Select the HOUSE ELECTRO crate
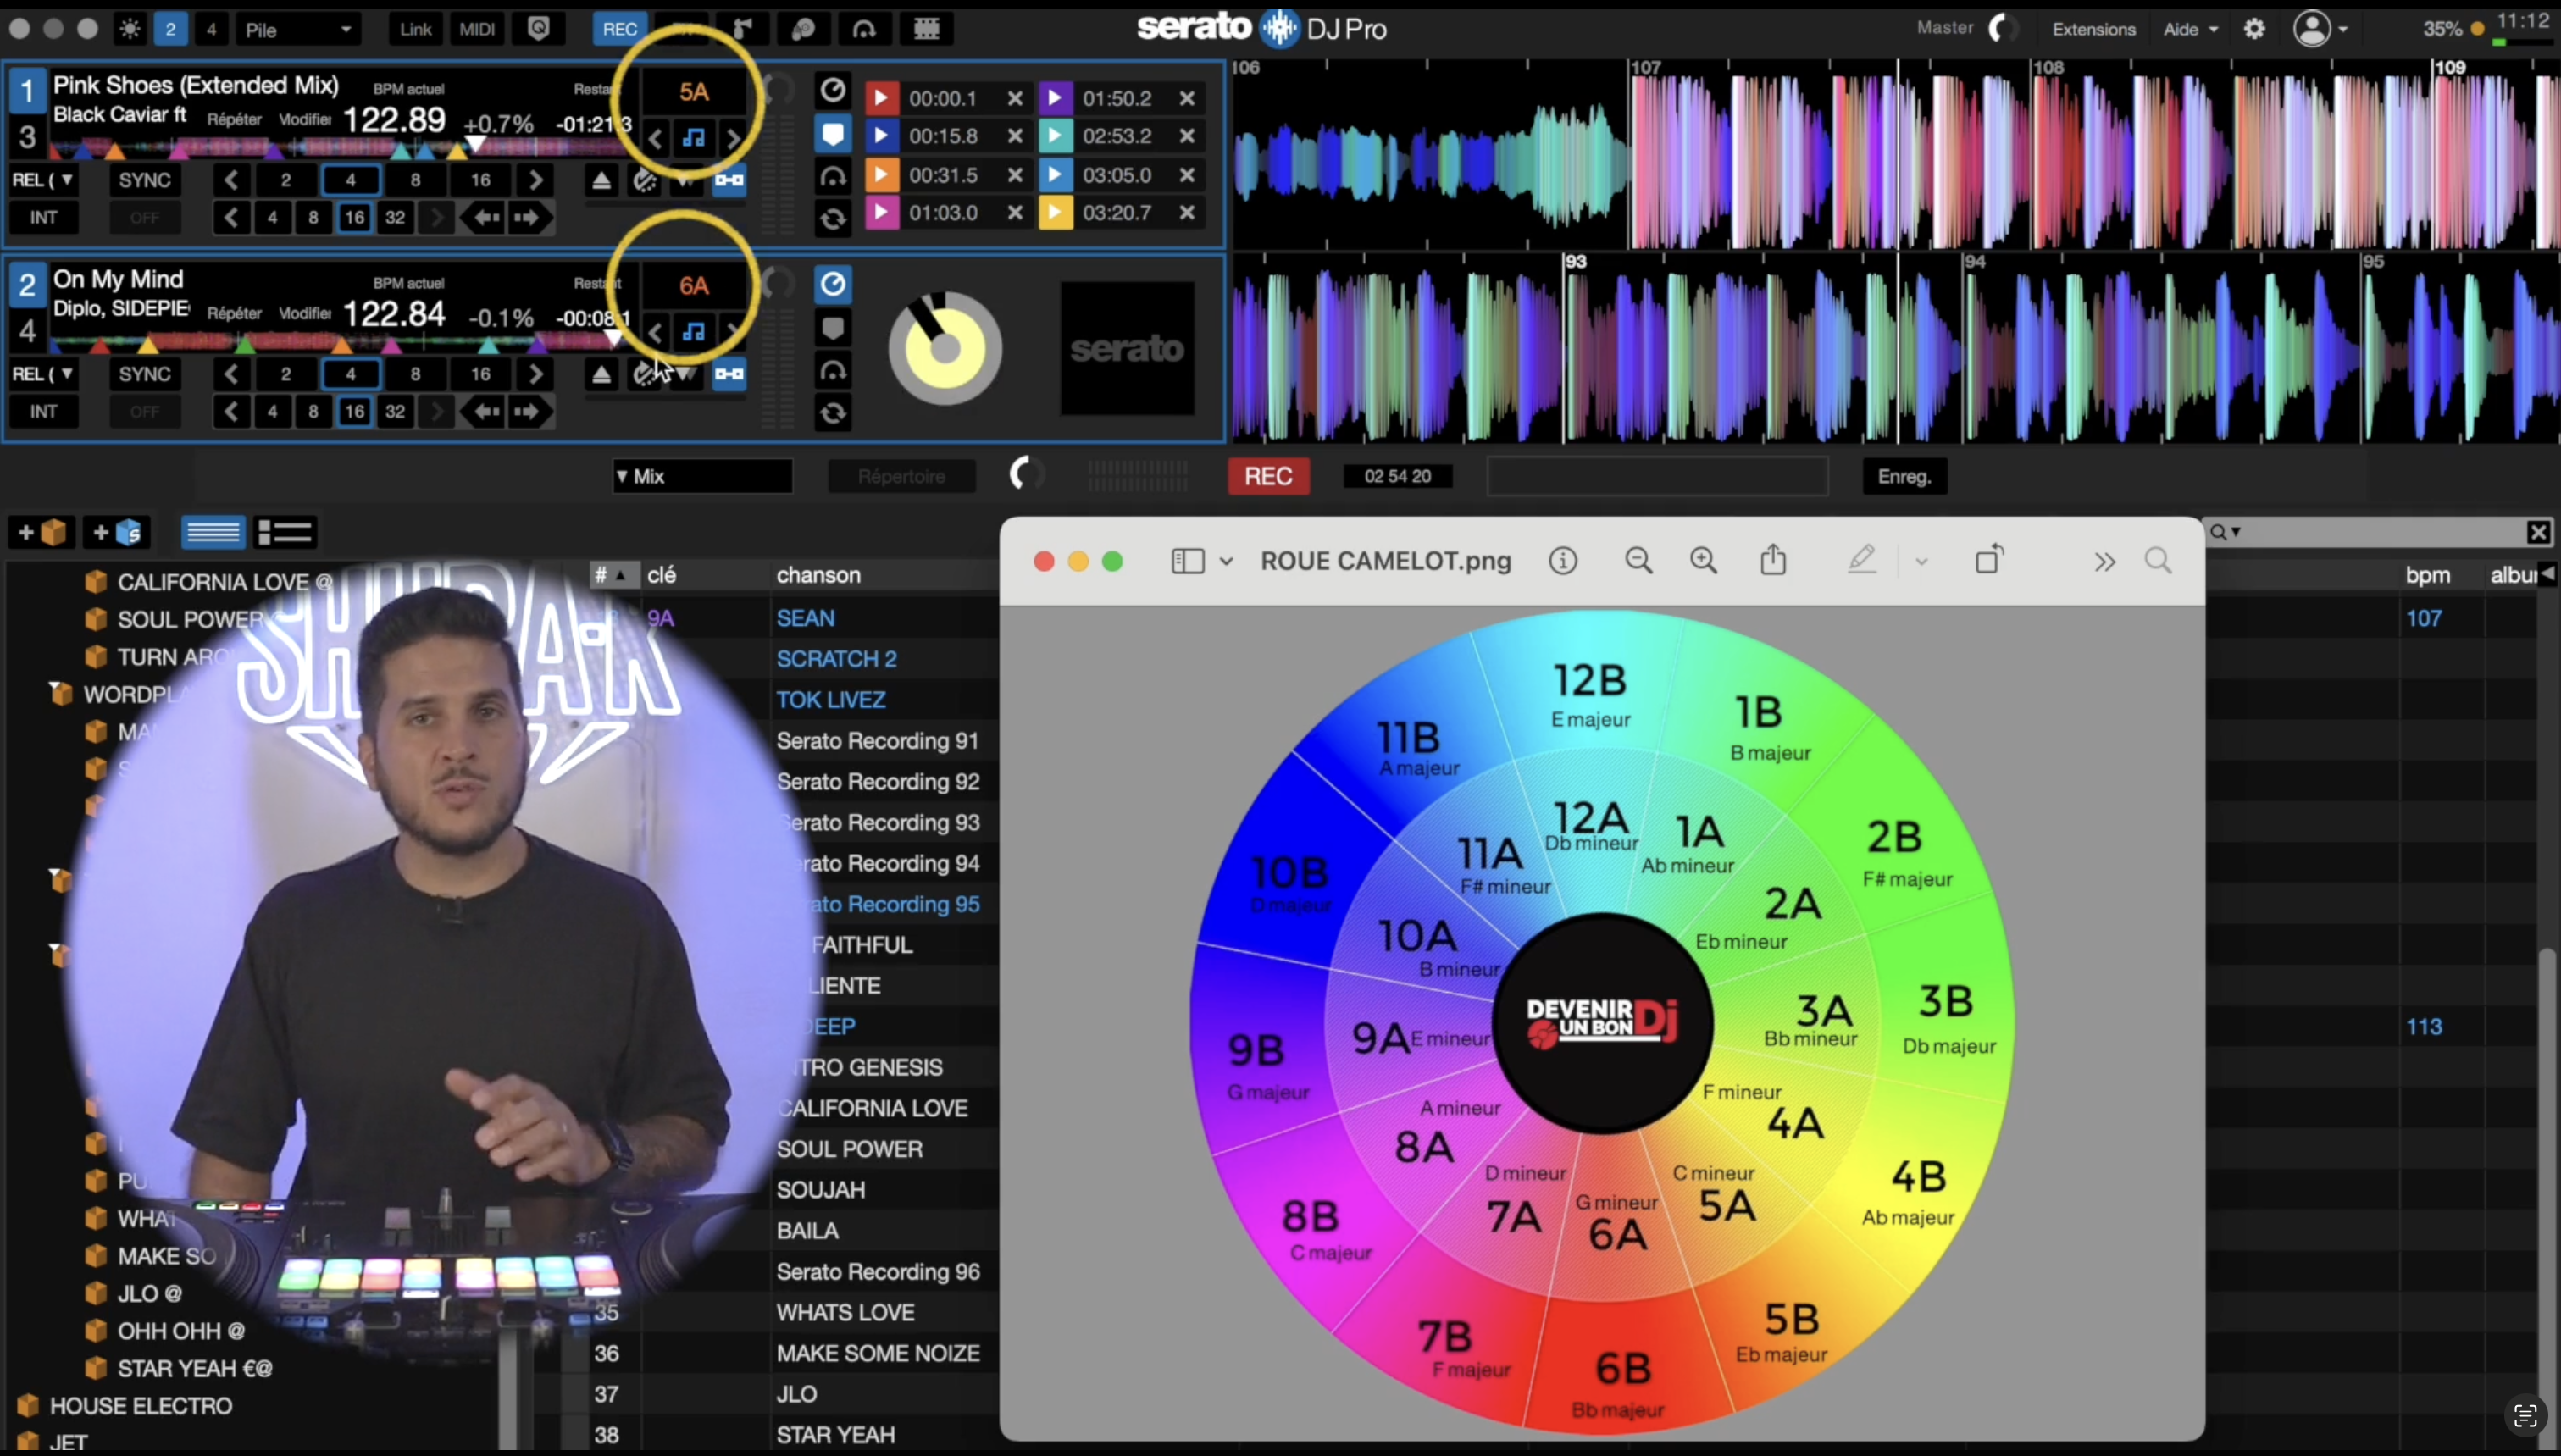 [141, 1406]
